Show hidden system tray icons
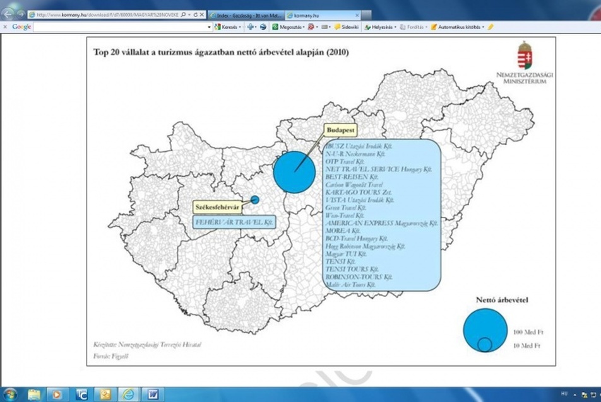The width and height of the screenshot is (601, 402). (574, 394)
